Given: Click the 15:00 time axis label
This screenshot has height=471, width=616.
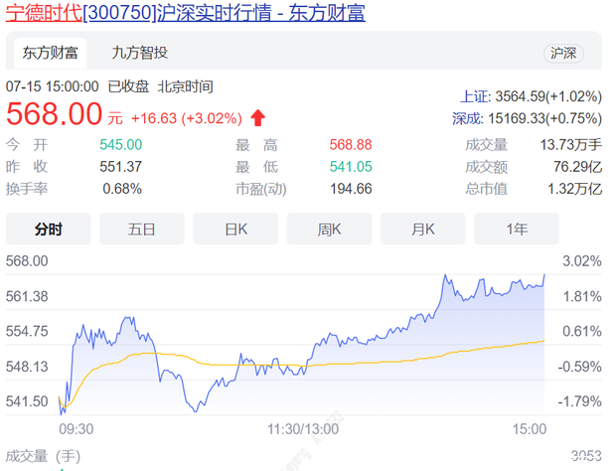Looking at the screenshot, I should point(530,429).
